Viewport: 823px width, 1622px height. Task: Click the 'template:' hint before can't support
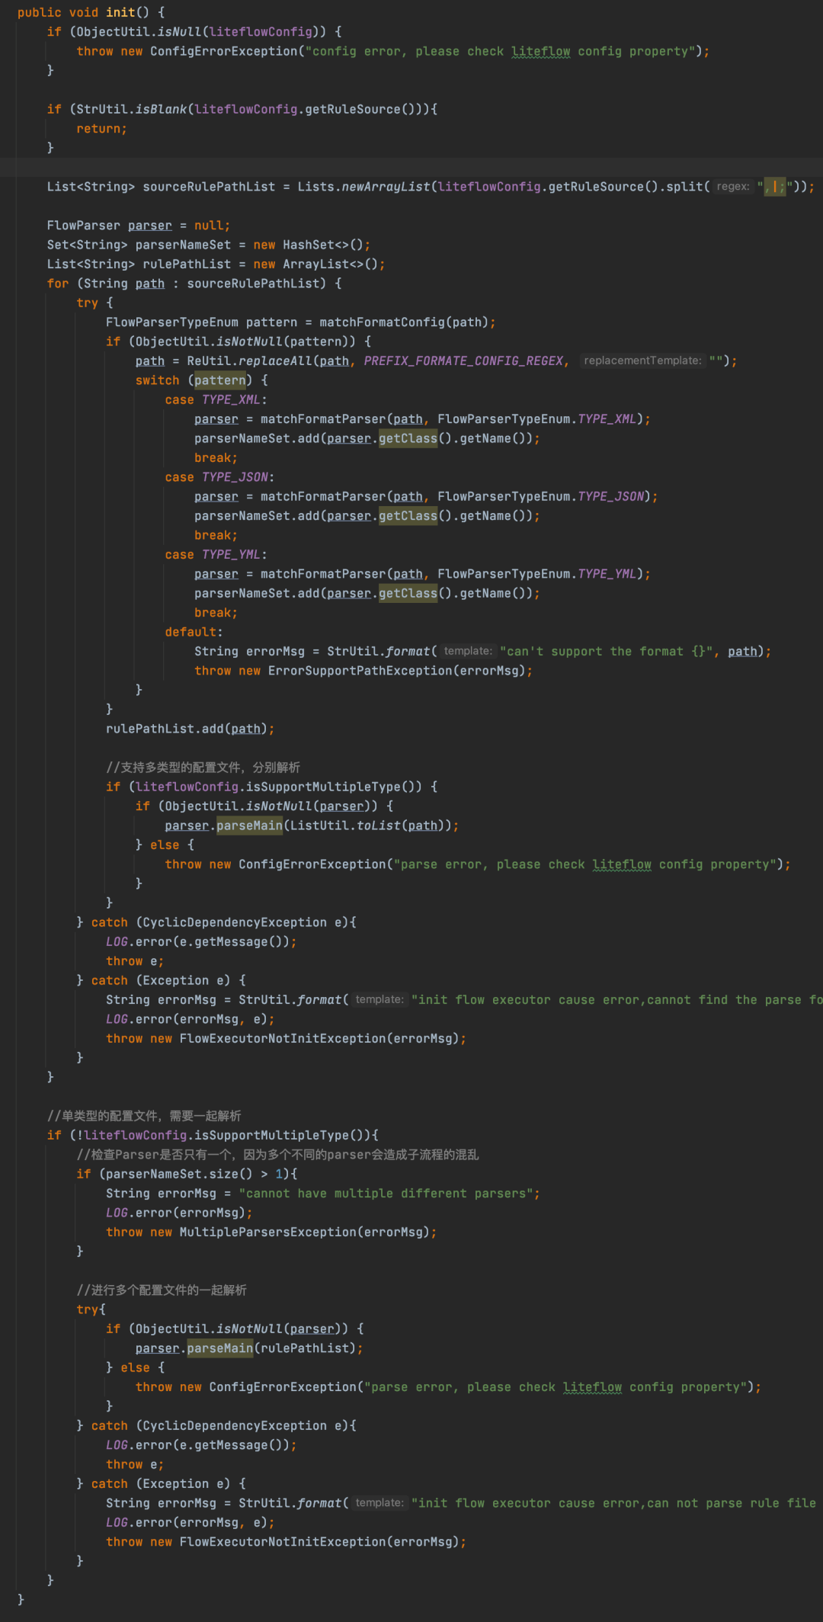point(468,651)
